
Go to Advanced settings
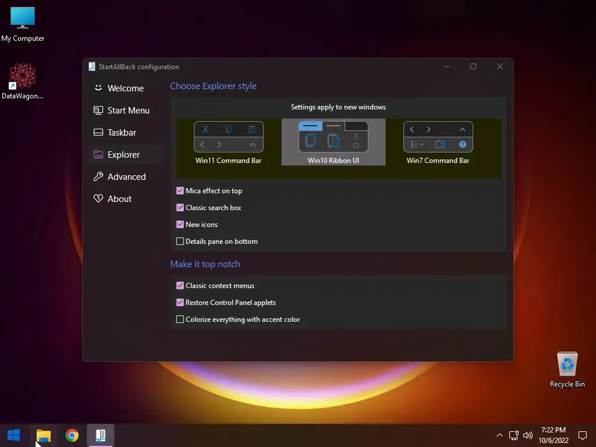click(125, 177)
